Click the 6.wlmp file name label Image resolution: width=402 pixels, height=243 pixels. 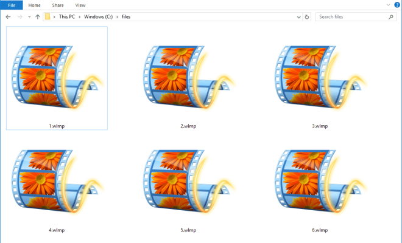[x=320, y=230]
